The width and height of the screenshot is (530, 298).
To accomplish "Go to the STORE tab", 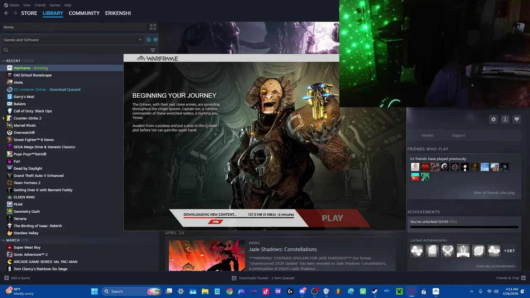I will tap(29, 13).
